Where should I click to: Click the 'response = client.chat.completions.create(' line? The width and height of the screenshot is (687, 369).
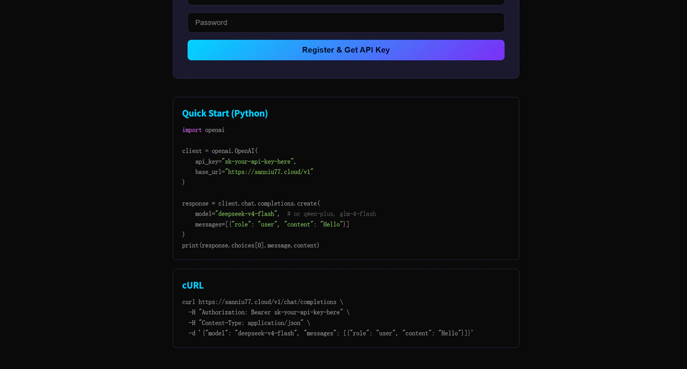coord(251,203)
